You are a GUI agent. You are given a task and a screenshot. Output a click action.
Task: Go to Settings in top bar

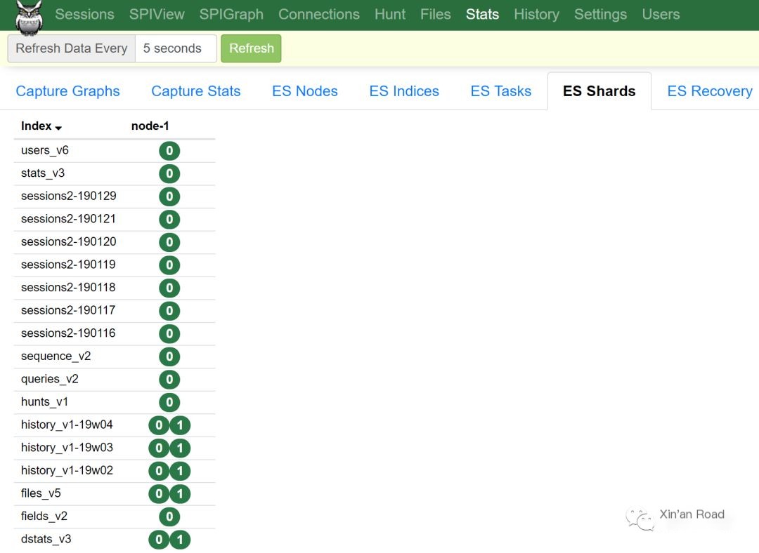600,15
